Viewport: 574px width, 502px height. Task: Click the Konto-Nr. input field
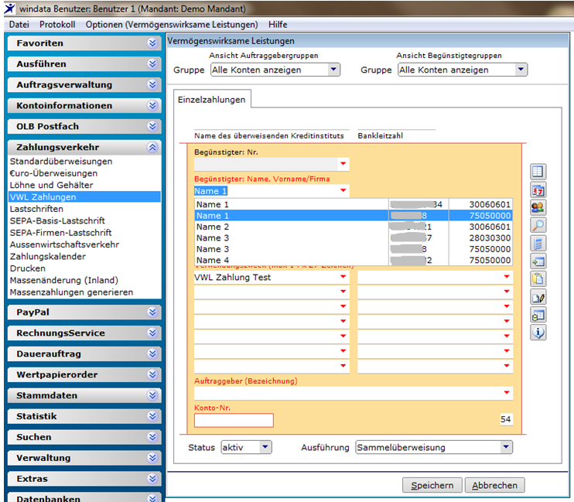234,420
